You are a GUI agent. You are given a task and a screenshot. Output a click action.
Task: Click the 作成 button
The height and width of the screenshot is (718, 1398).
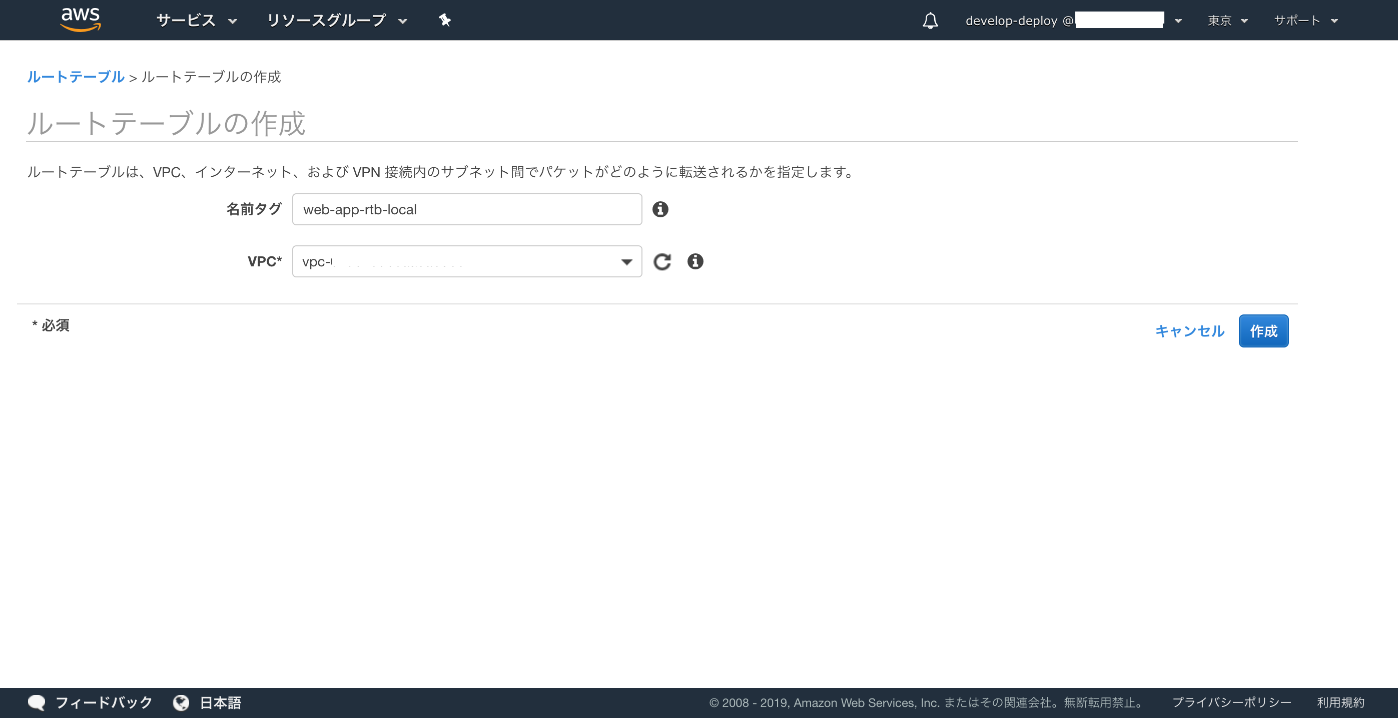1263,331
